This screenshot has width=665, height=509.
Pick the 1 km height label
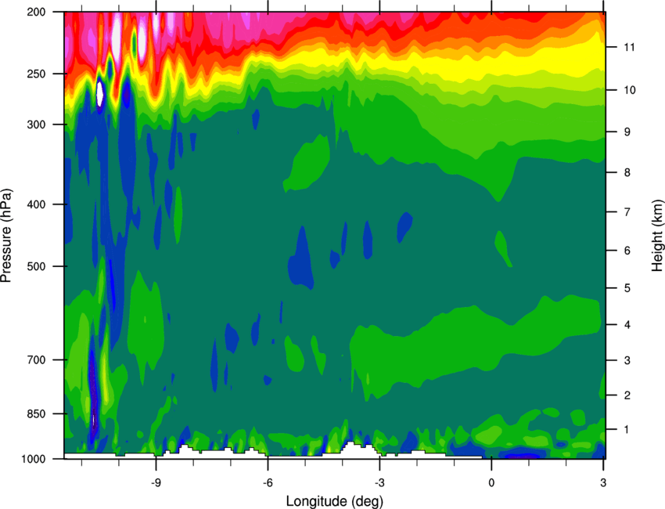(x=627, y=430)
